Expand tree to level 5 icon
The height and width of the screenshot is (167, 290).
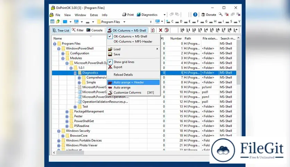pyautogui.click(x=212, y=30)
